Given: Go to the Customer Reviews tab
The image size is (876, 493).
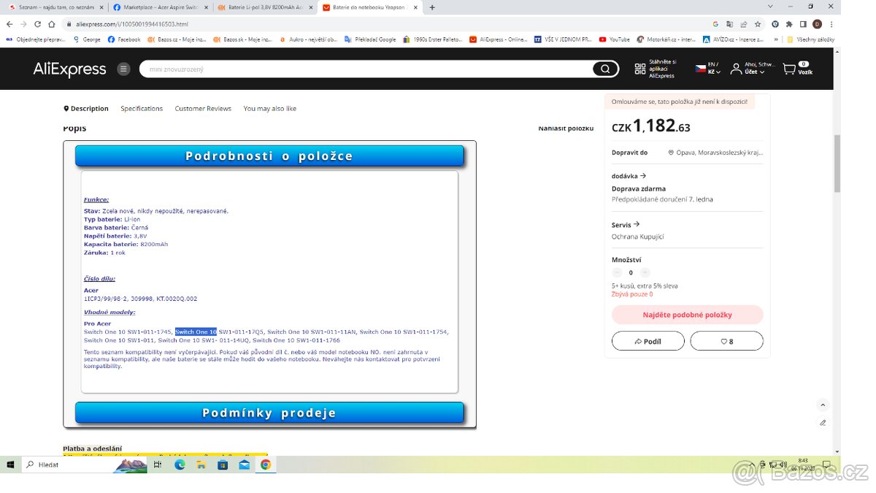Looking at the screenshot, I should click(x=203, y=109).
